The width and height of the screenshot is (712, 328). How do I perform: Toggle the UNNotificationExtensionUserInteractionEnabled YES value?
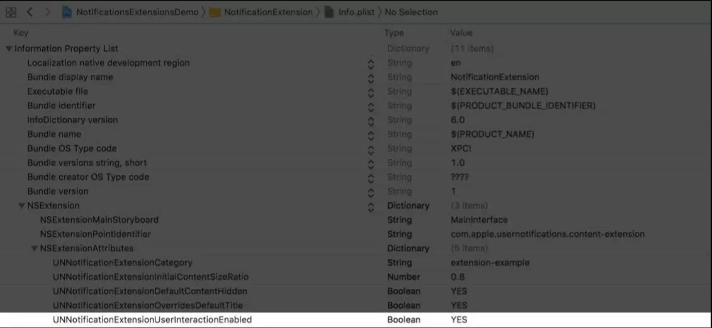(x=459, y=320)
